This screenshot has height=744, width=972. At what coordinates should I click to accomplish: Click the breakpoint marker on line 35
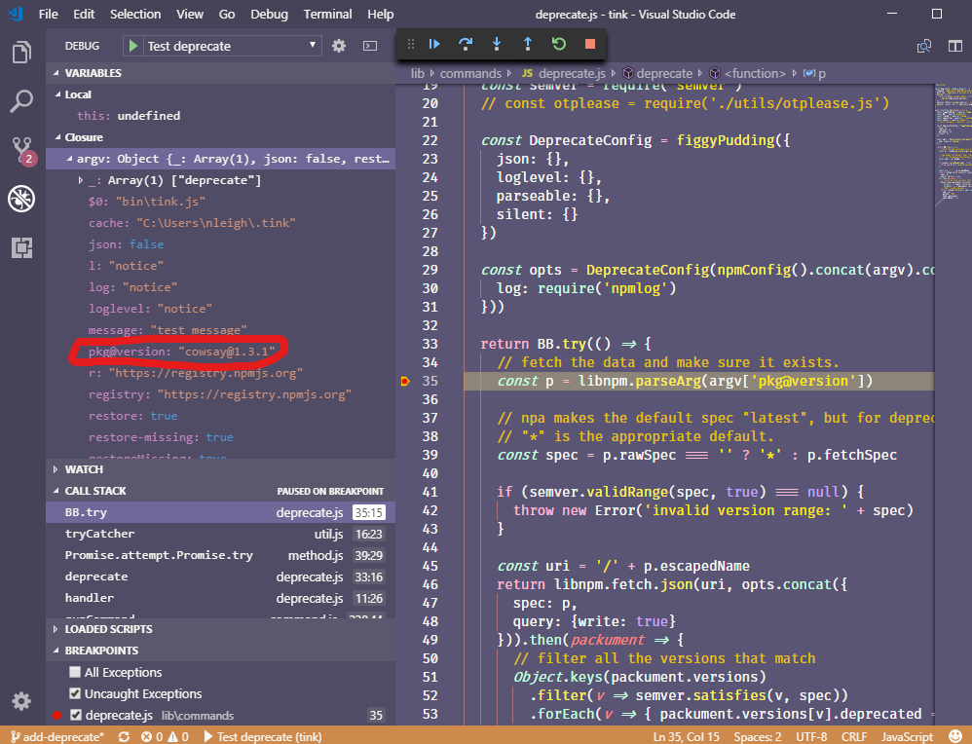point(405,382)
